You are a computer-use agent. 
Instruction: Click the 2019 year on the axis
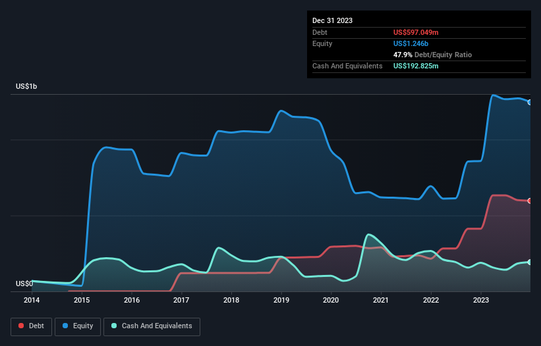coord(281,300)
